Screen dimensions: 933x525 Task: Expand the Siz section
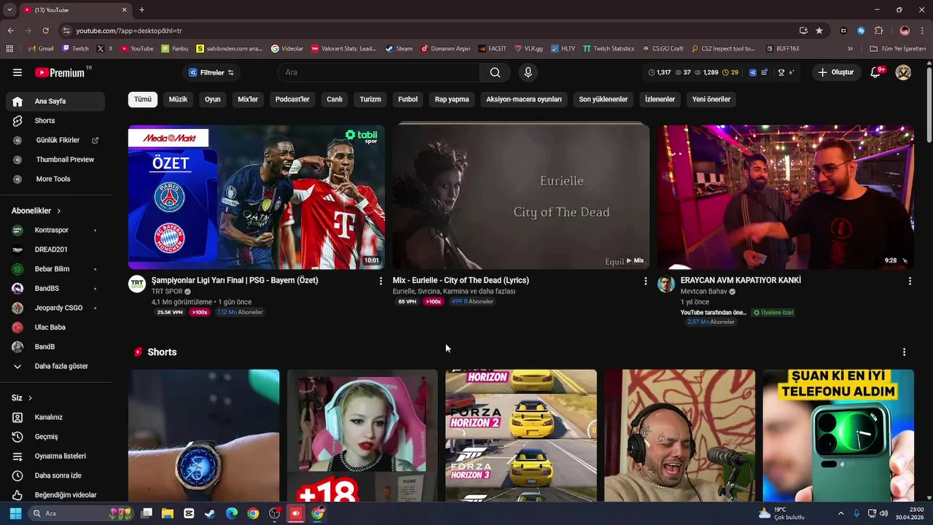[x=22, y=398]
